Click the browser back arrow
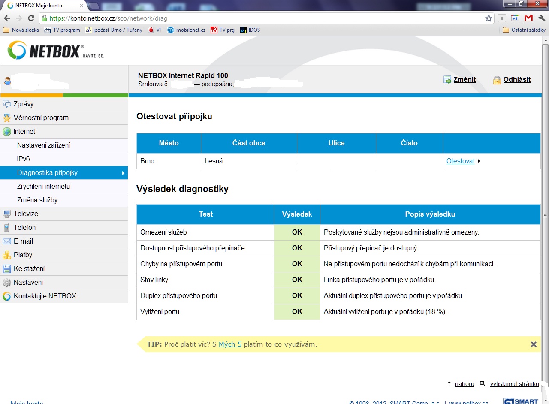Image resolution: width=549 pixels, height=404 pixels. tap(7, 18)
